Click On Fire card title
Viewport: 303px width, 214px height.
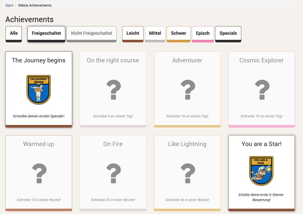click(113, 144)
